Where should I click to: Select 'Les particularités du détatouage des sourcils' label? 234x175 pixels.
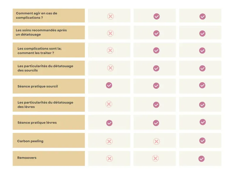[45, 68]
